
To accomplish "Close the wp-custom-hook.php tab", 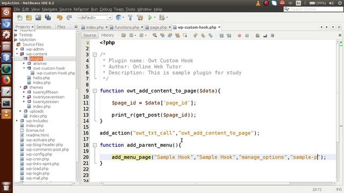I will [219, 27].
